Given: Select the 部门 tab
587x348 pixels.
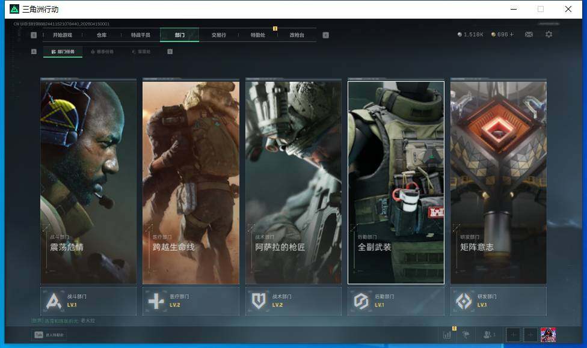Looking at the screenshot, I should point(180,35).
